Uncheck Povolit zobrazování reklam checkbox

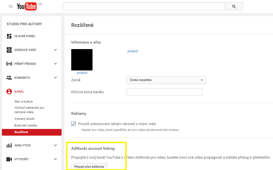tap(73, 124)
